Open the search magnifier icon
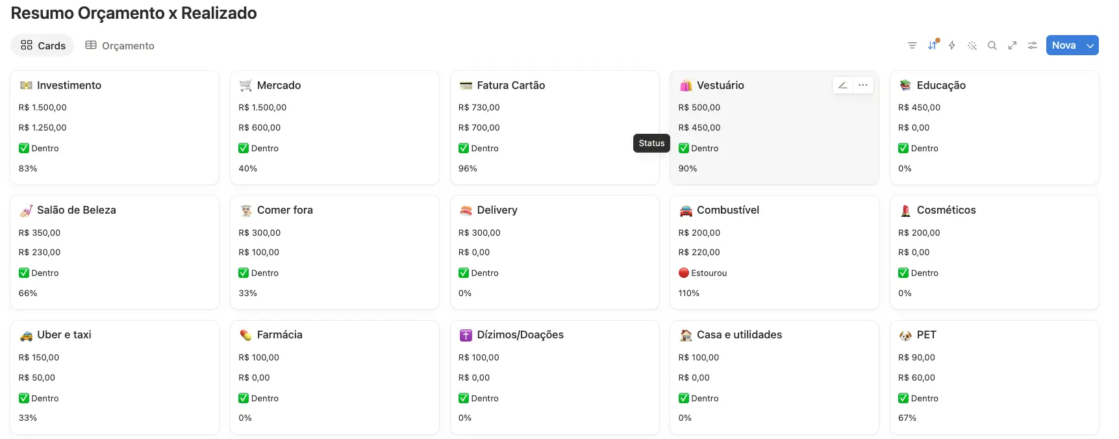This screenshot has height=439, width=1119. 992,45
